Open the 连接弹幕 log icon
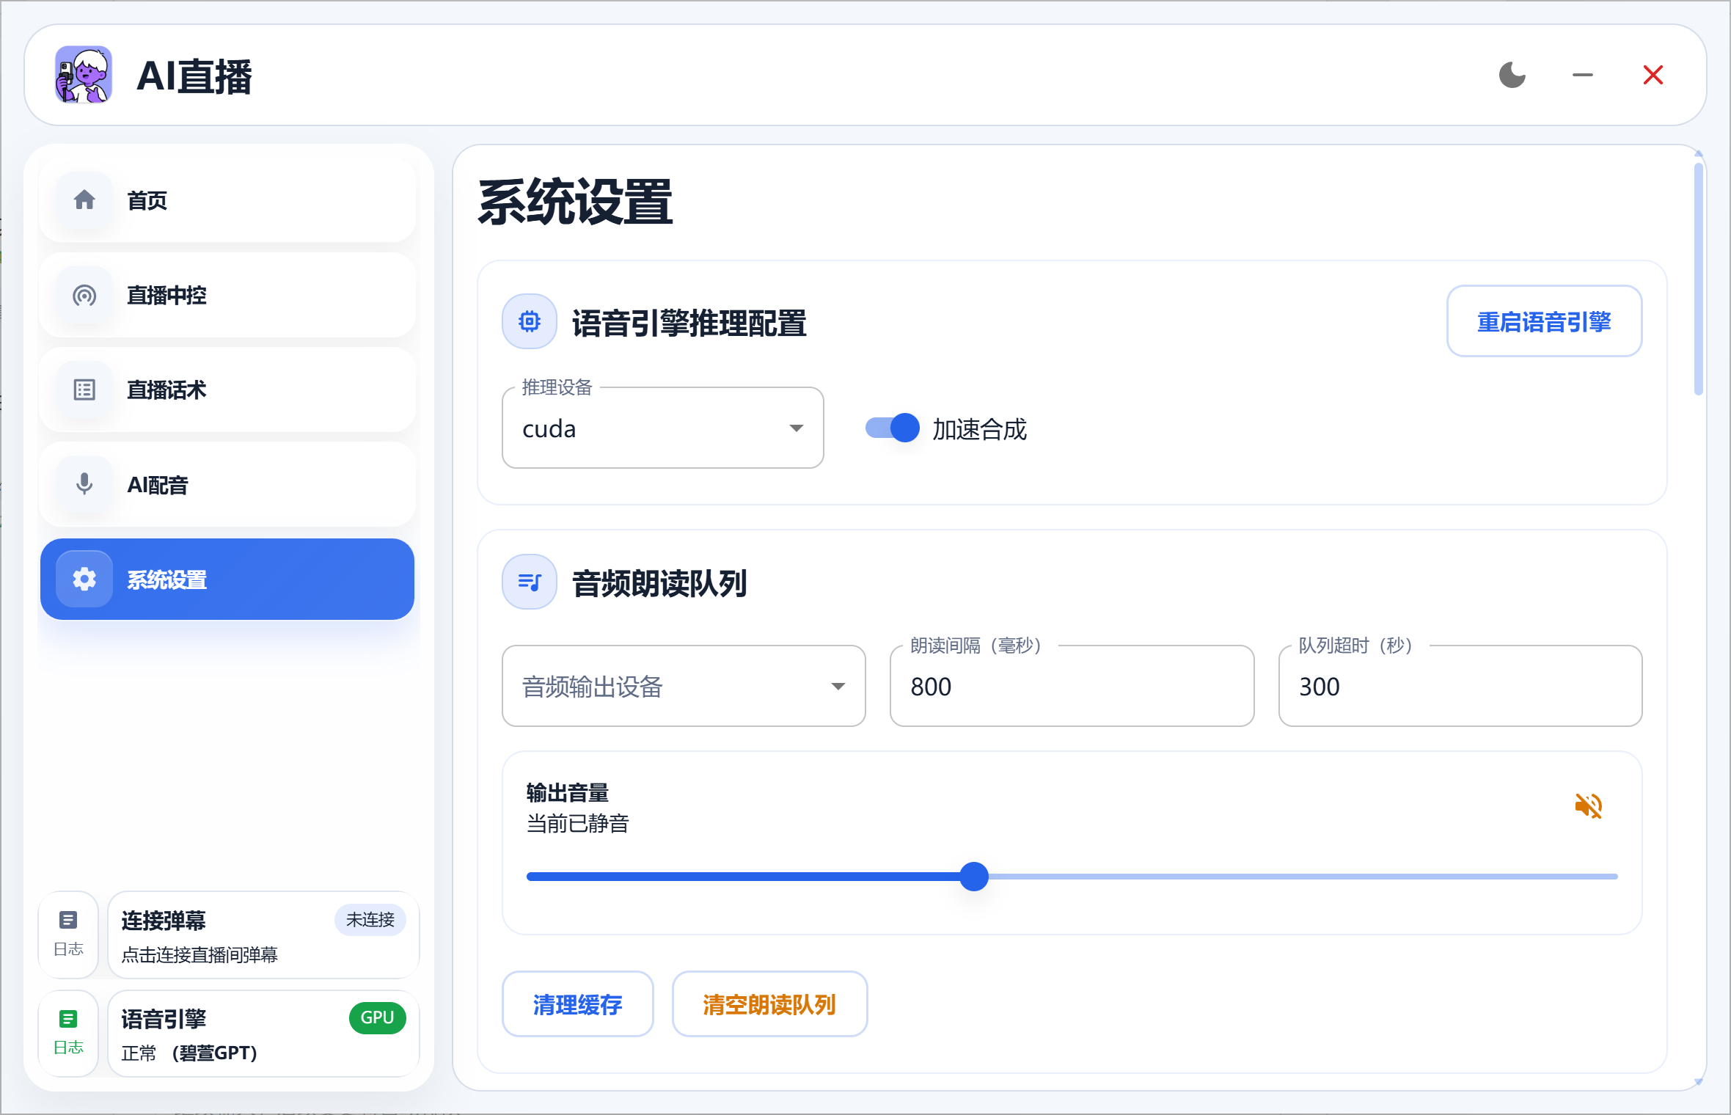The image size is (1731, 1115). [x=68, y=919]
